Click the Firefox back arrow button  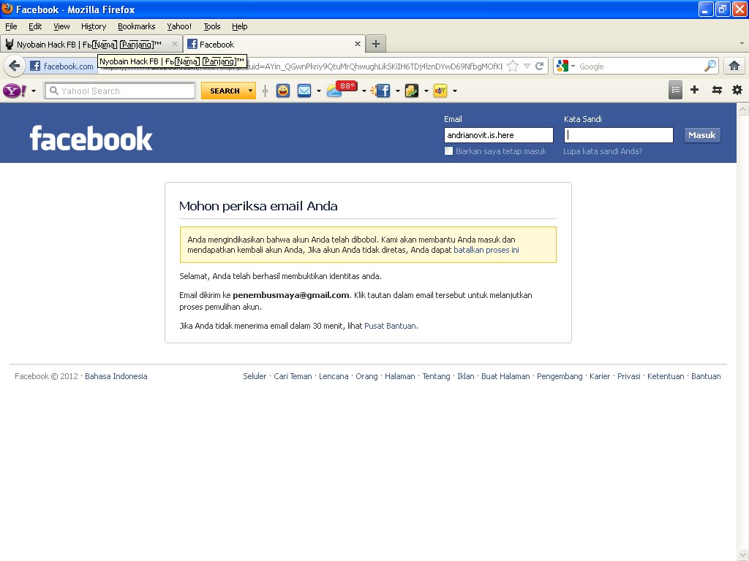click(15, 66)
